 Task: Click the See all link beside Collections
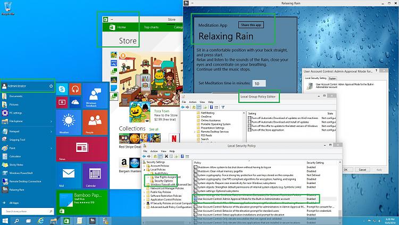154,130
